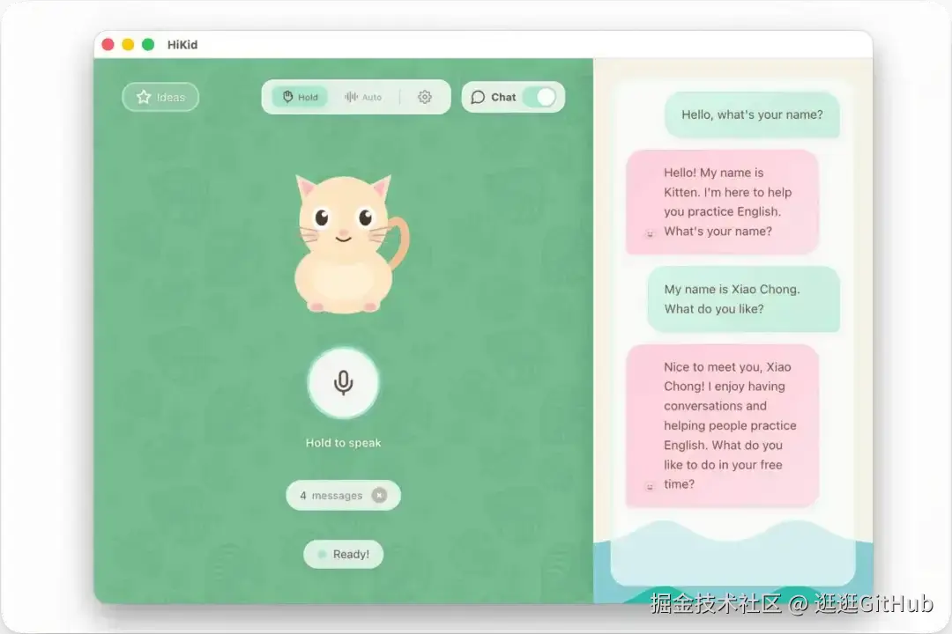Open the Ideas star button
The image size is (952, 634).
[x=160, y=97]
